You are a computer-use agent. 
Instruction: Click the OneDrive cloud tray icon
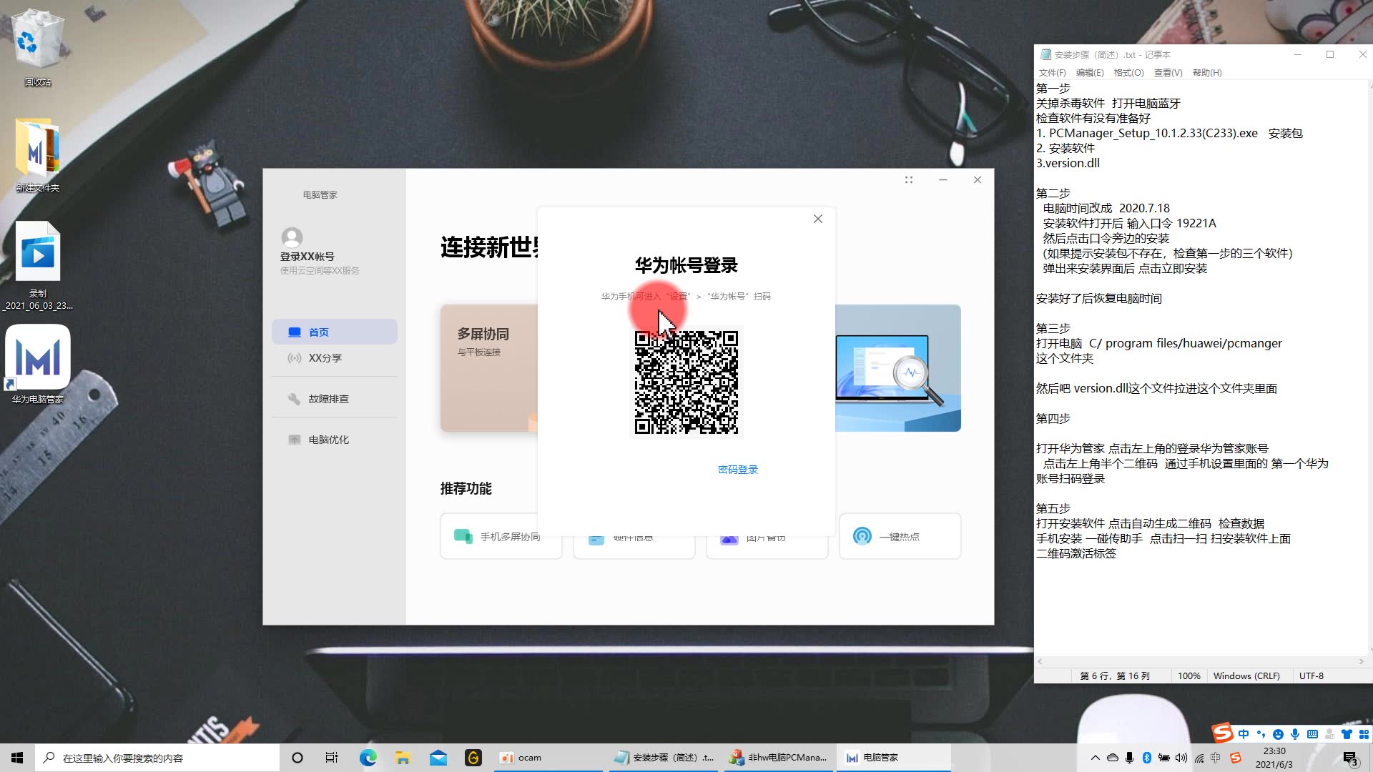click(x=1112, y=758)
